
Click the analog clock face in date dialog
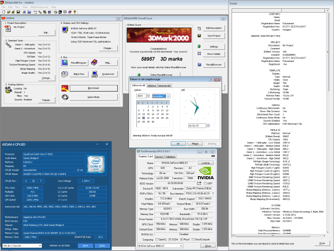coord(197,107)
